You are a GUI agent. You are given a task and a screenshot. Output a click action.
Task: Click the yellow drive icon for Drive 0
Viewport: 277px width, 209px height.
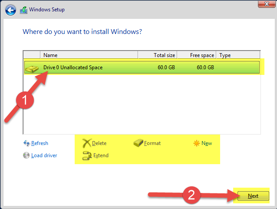[x=32, y=69]
